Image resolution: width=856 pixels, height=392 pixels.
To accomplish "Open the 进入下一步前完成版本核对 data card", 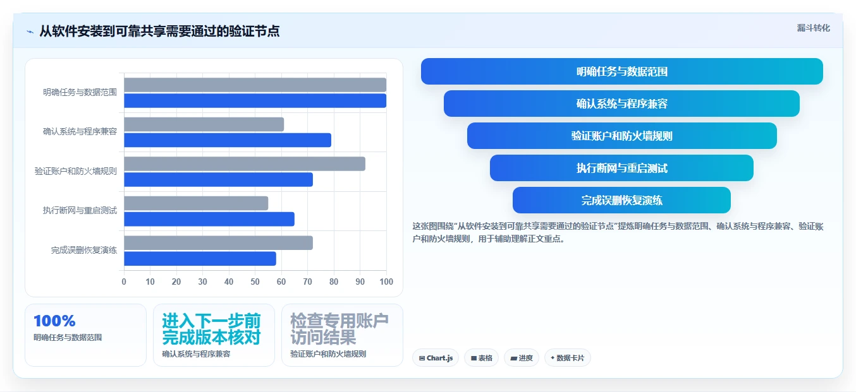I will point(214,335).
